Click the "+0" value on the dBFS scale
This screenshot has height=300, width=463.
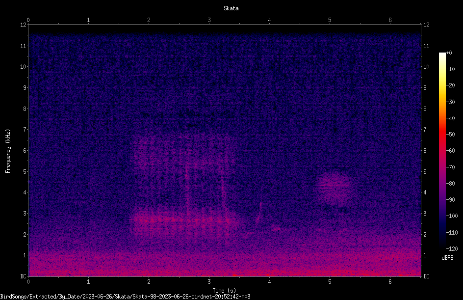(x=449, y=53)
